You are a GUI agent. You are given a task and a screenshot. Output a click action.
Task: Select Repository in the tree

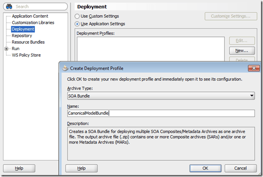22,36
